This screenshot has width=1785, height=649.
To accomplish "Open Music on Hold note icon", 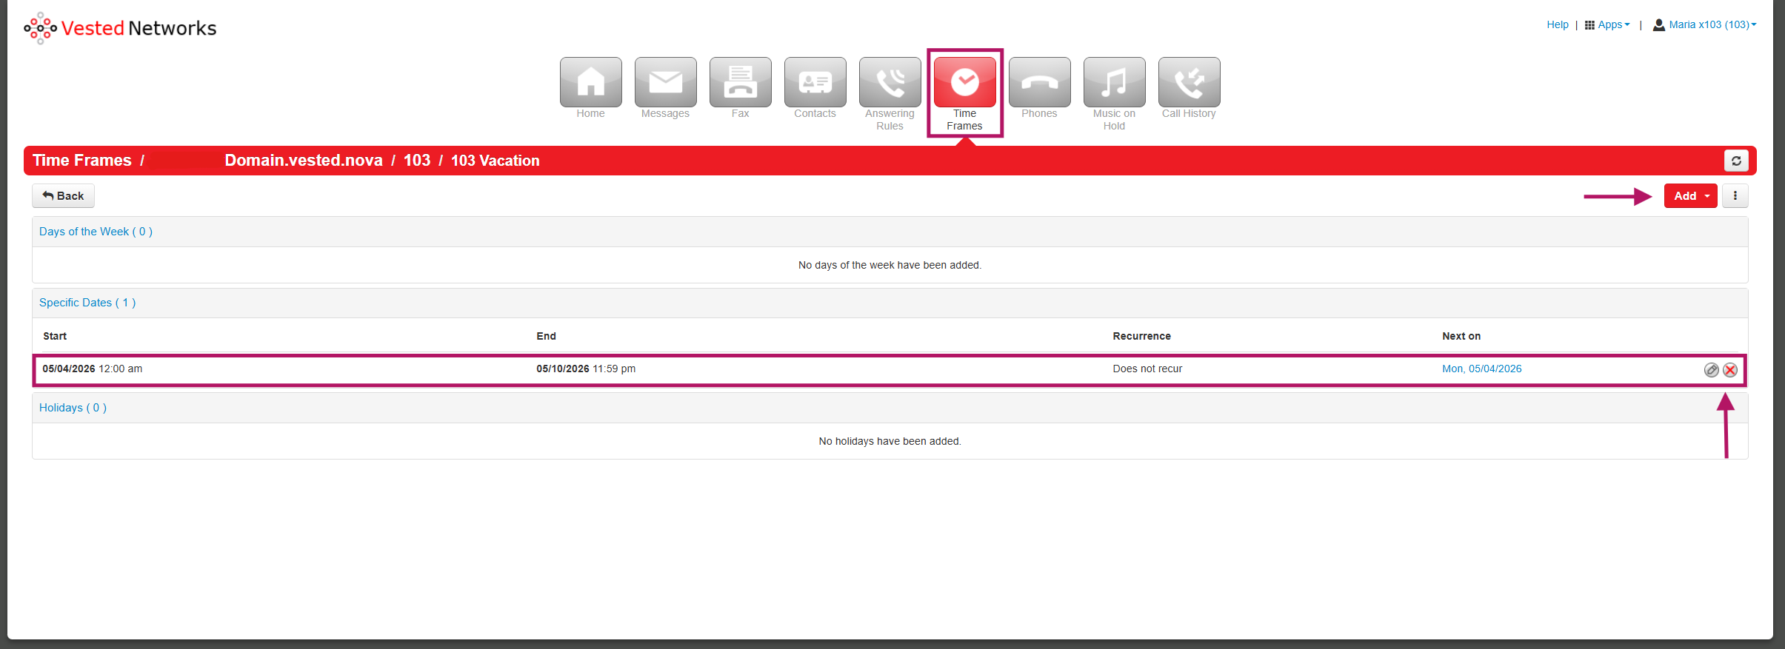I will (x=1114, y=82).
